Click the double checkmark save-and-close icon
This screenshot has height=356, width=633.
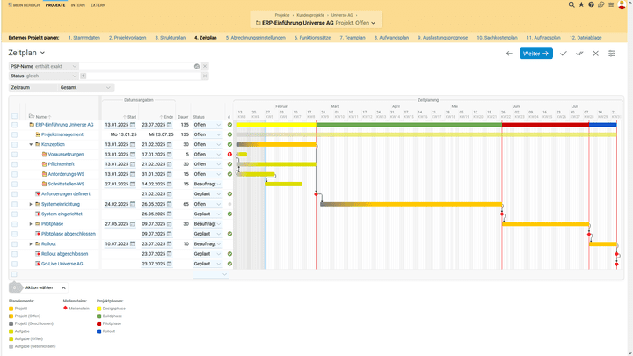click(579, 54)
